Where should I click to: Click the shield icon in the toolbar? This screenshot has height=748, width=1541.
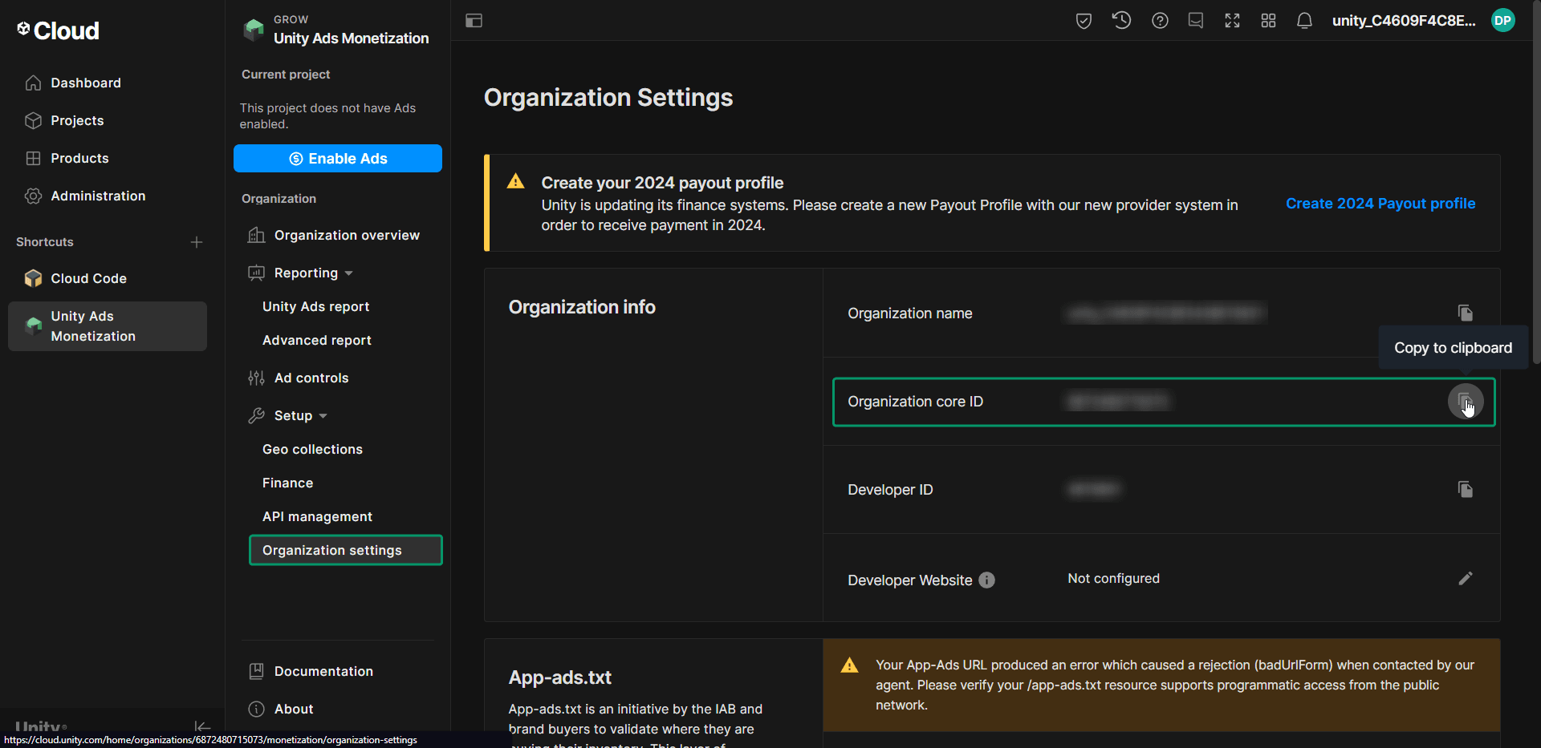click(1084, 21)
